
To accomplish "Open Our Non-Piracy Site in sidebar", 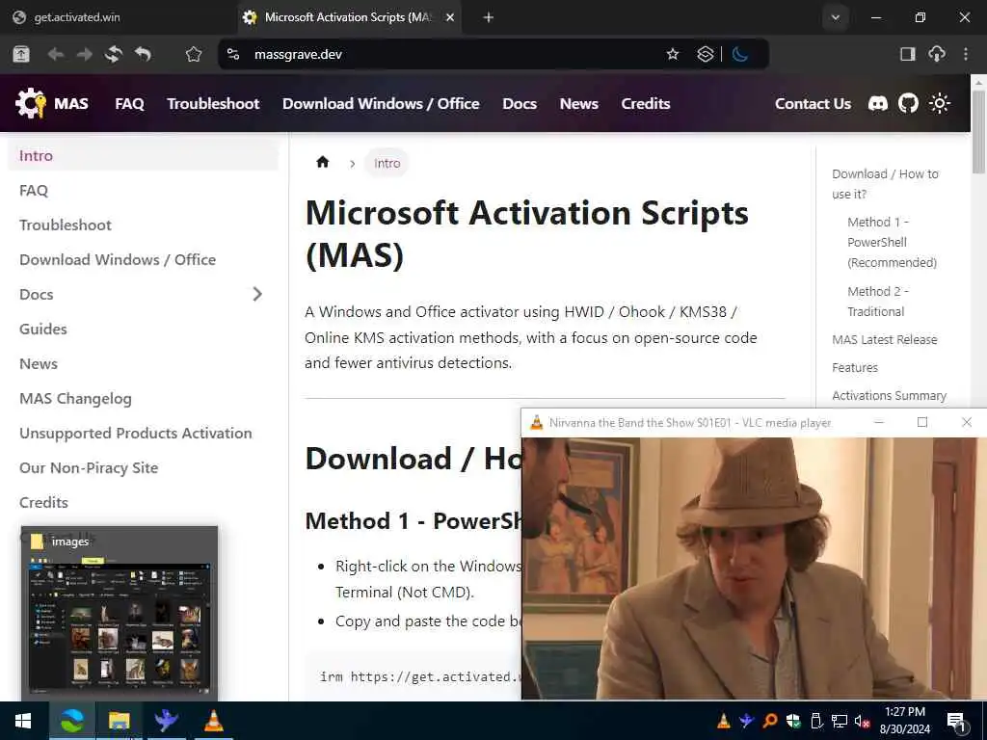I will tap(143, 467).
